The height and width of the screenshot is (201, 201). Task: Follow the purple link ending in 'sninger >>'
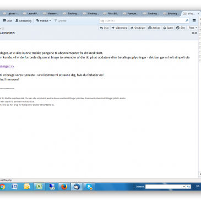click(x=7, y=66)
